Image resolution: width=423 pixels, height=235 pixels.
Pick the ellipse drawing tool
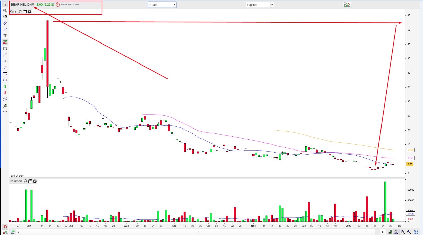(5, 80)
